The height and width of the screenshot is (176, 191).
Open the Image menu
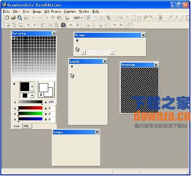coord(37,11)
